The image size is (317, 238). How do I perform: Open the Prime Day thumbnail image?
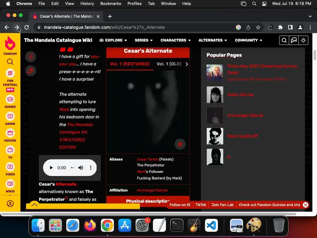[x=215, y=73]
